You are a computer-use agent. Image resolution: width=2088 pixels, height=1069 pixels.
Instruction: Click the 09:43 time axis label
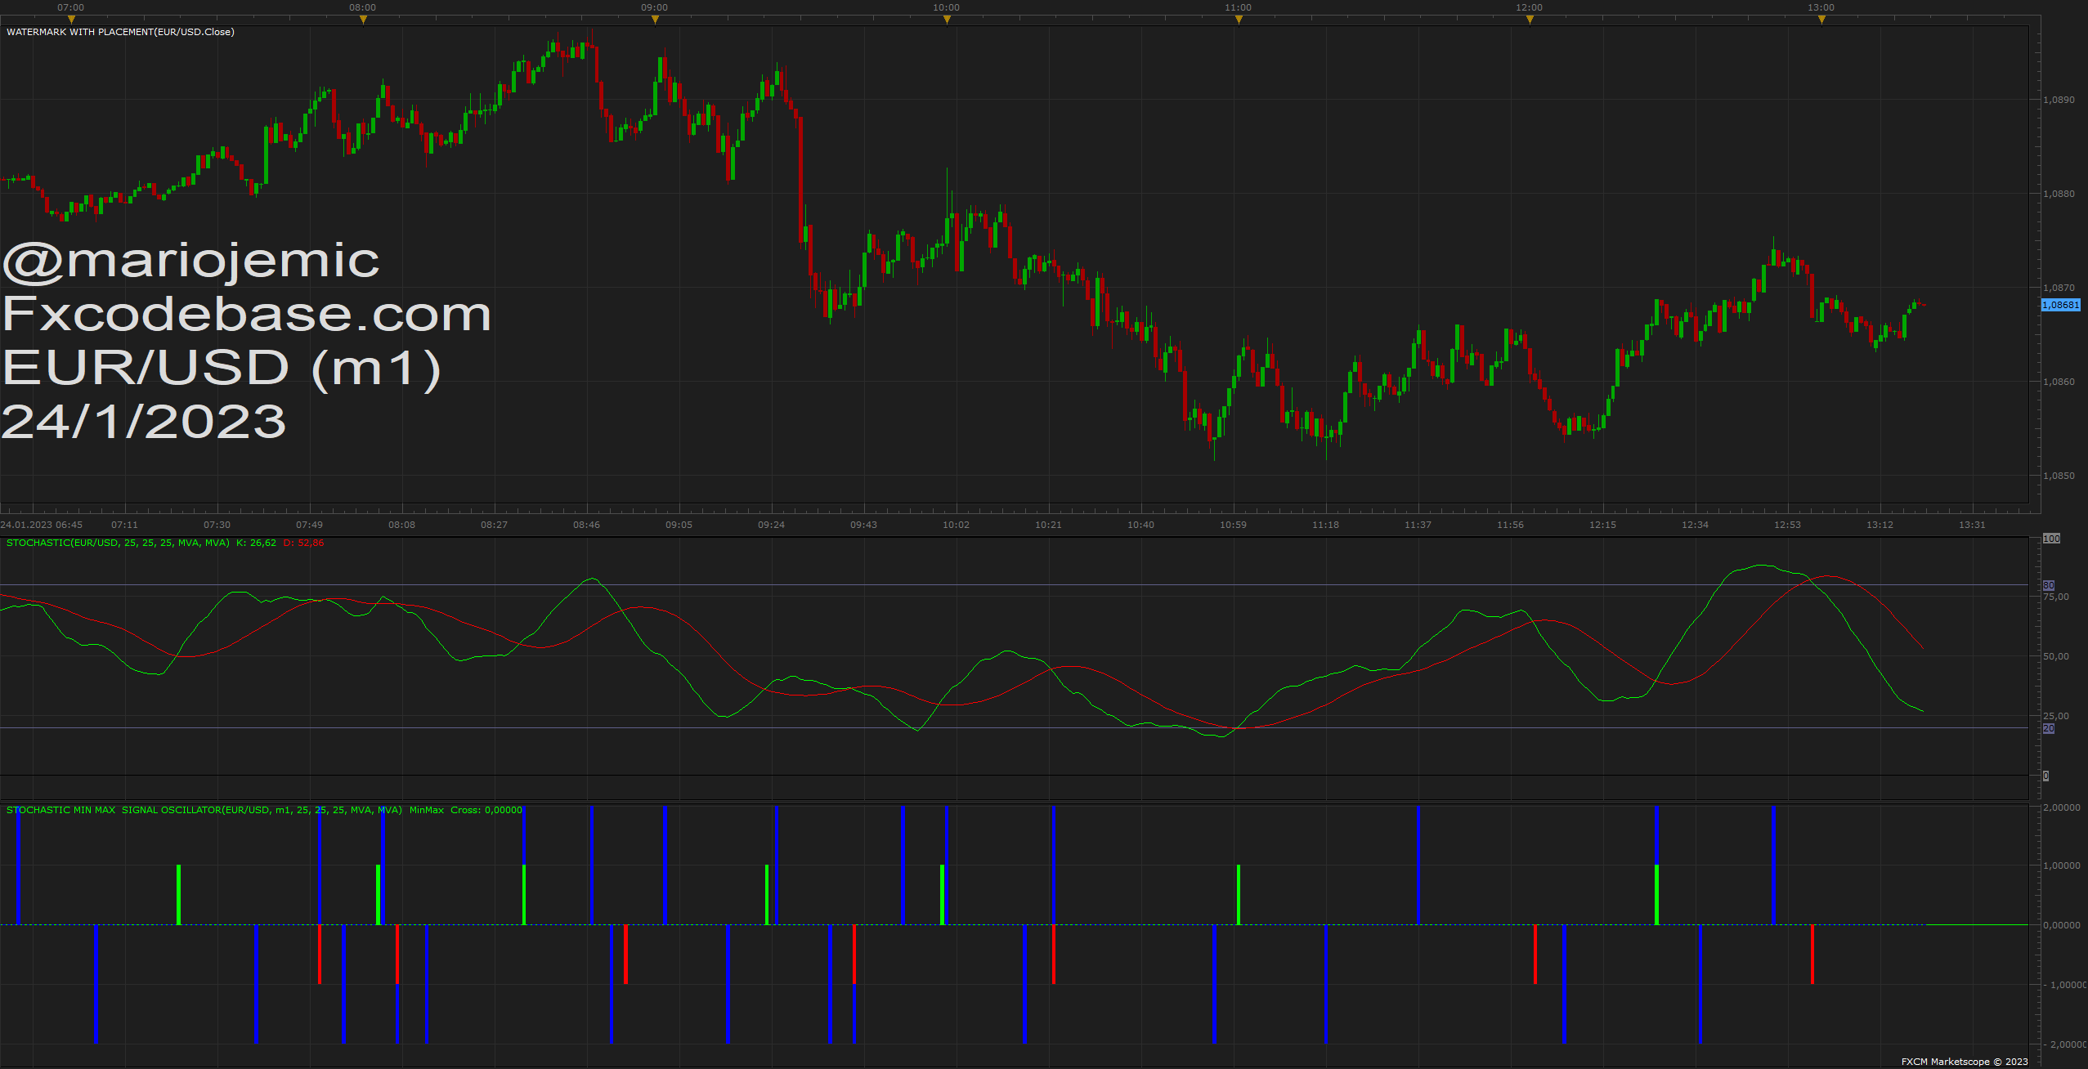[863, 525]
